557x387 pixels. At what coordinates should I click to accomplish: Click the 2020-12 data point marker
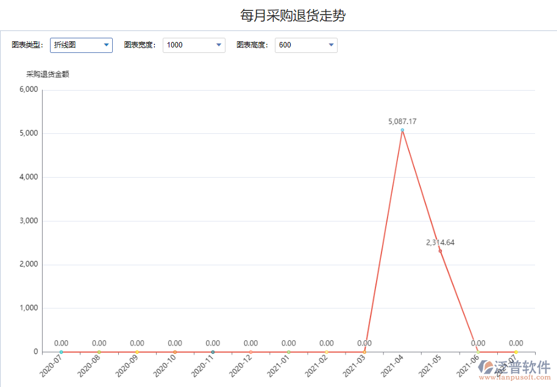click(x=250, y=351)
